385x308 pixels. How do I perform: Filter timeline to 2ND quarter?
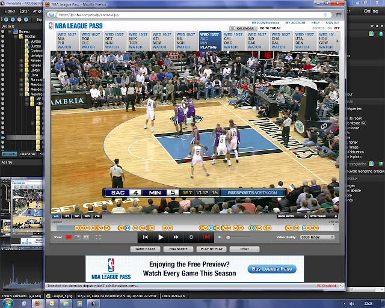77,217
